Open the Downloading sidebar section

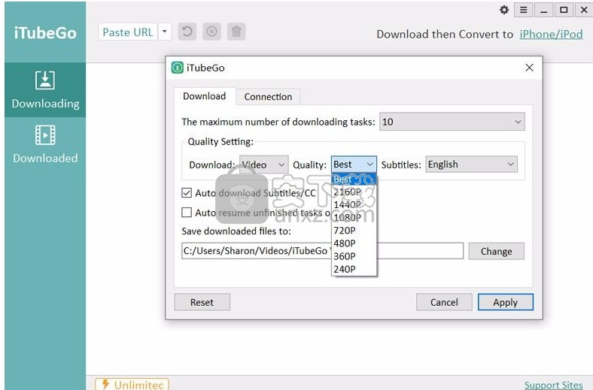click(x=45, y=90)
